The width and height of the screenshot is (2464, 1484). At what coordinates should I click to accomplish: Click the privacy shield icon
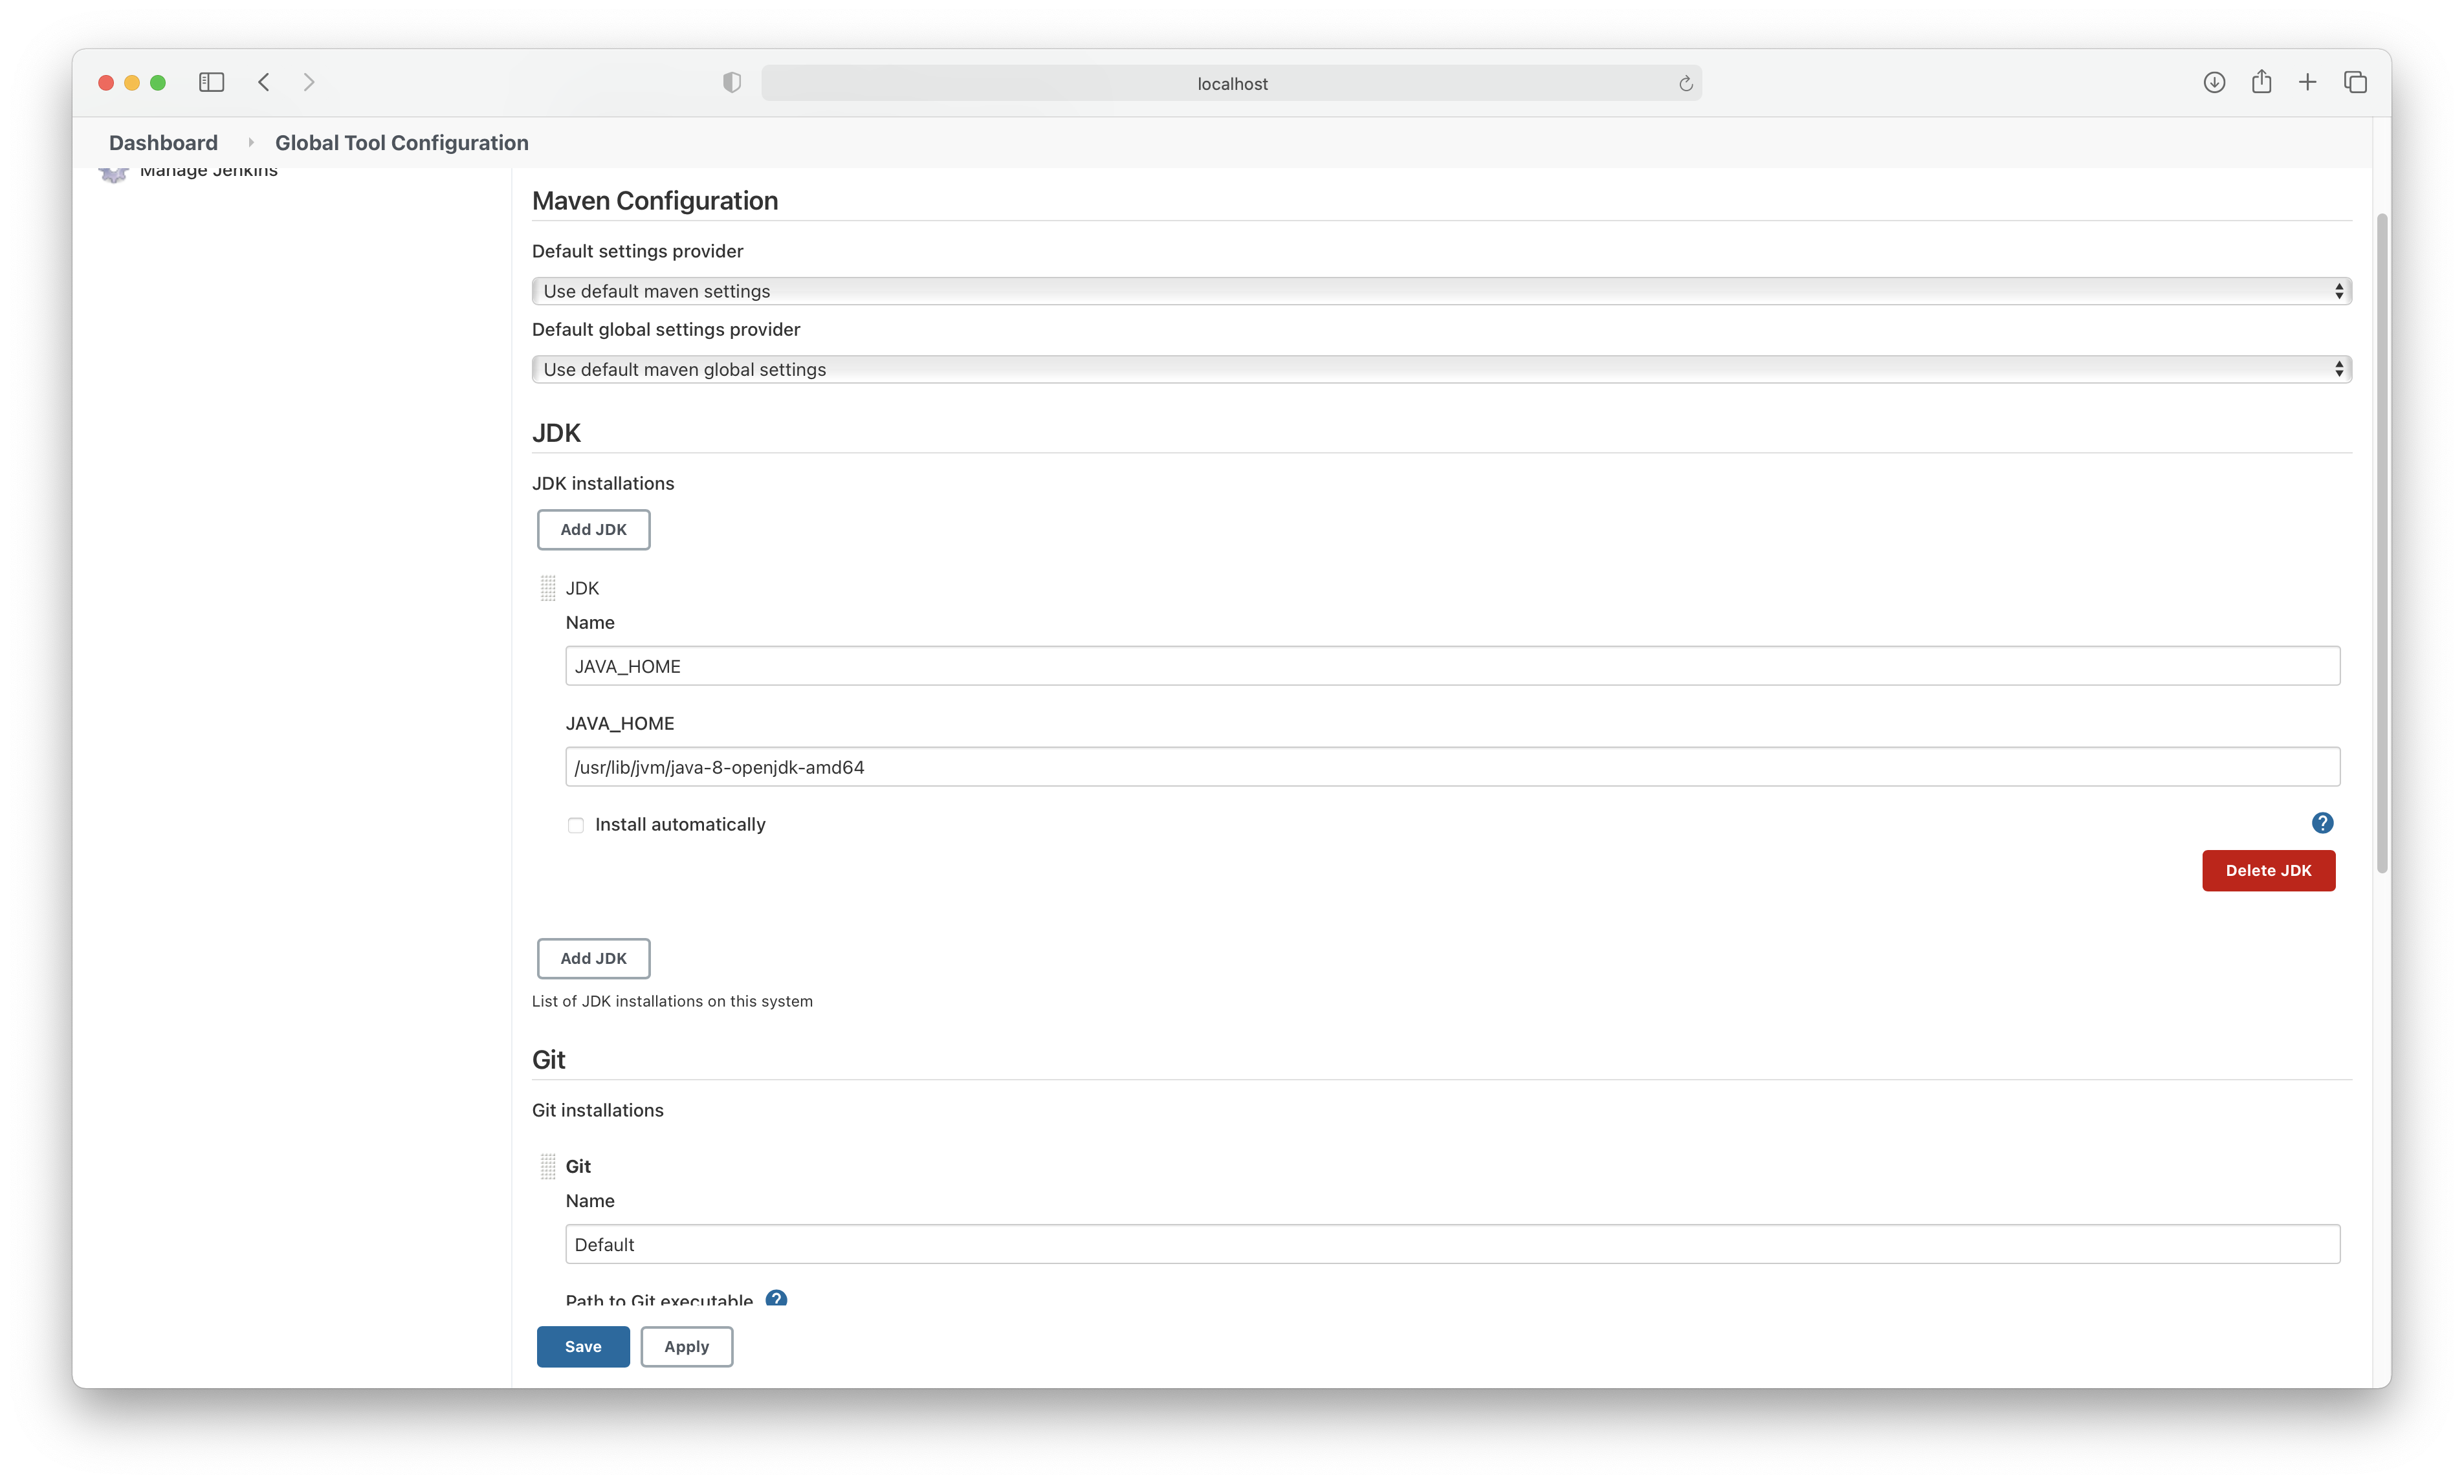[x=732, y=82]
